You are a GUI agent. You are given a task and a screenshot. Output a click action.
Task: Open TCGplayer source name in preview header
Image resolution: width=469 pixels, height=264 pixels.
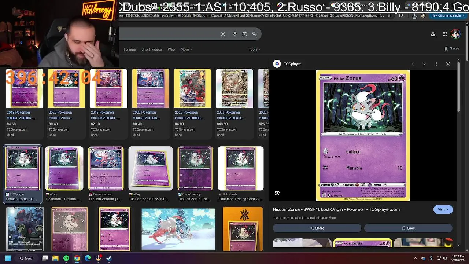pyautogui.click(x=292, y=64)
